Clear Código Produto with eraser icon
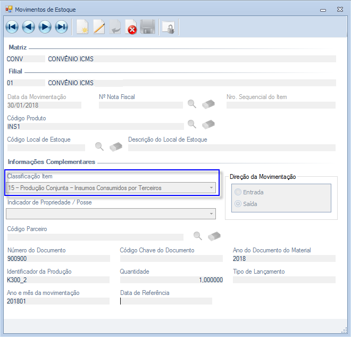This screenshot has width=351, height=337. [208, 125]
